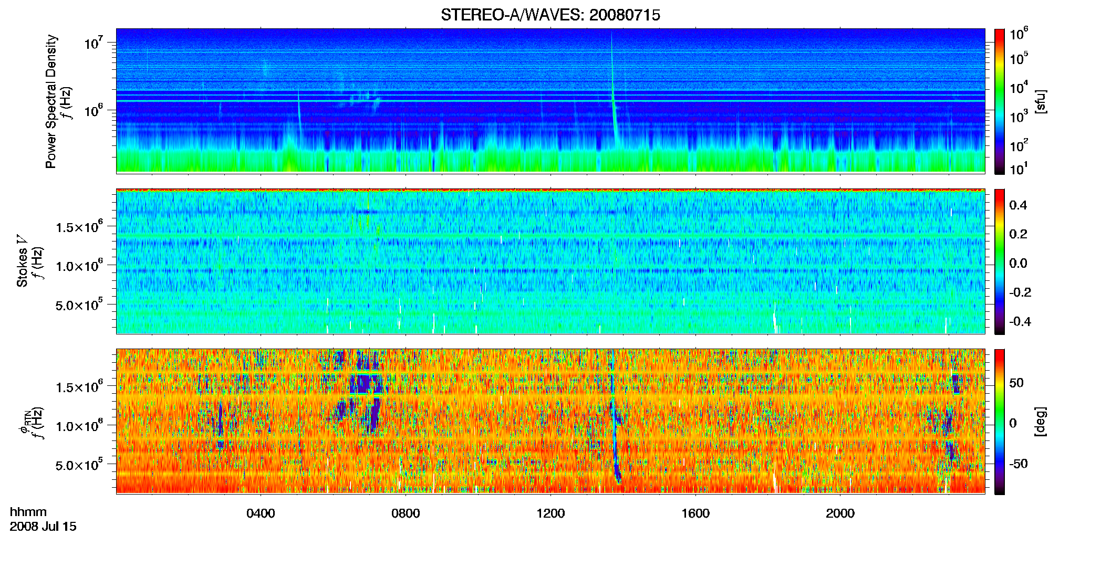Click the -0.4 tick on Stokes V colorbar
The image size is (1101, 567).
click(1020, 322)
